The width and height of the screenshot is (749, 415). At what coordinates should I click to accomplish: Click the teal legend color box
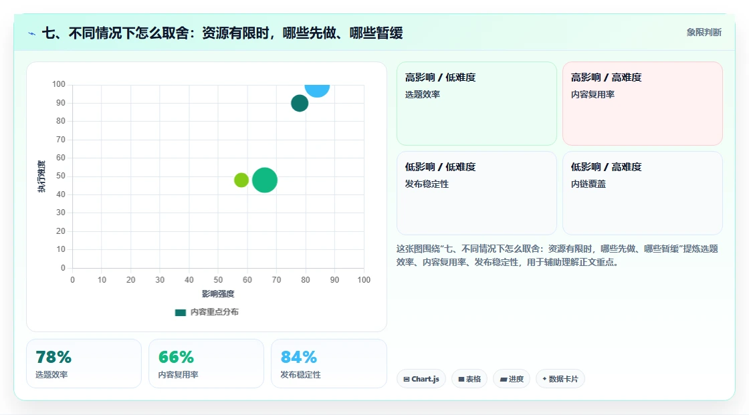click(x=180, y=313)
